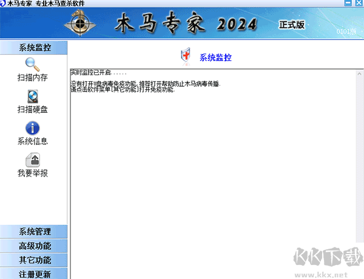Select the 系统监控 sidebar section header

click(x=34, y=48)
